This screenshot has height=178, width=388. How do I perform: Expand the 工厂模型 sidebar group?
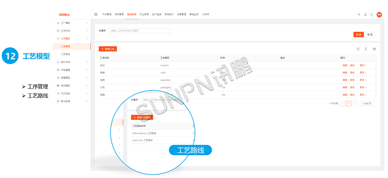72,23
